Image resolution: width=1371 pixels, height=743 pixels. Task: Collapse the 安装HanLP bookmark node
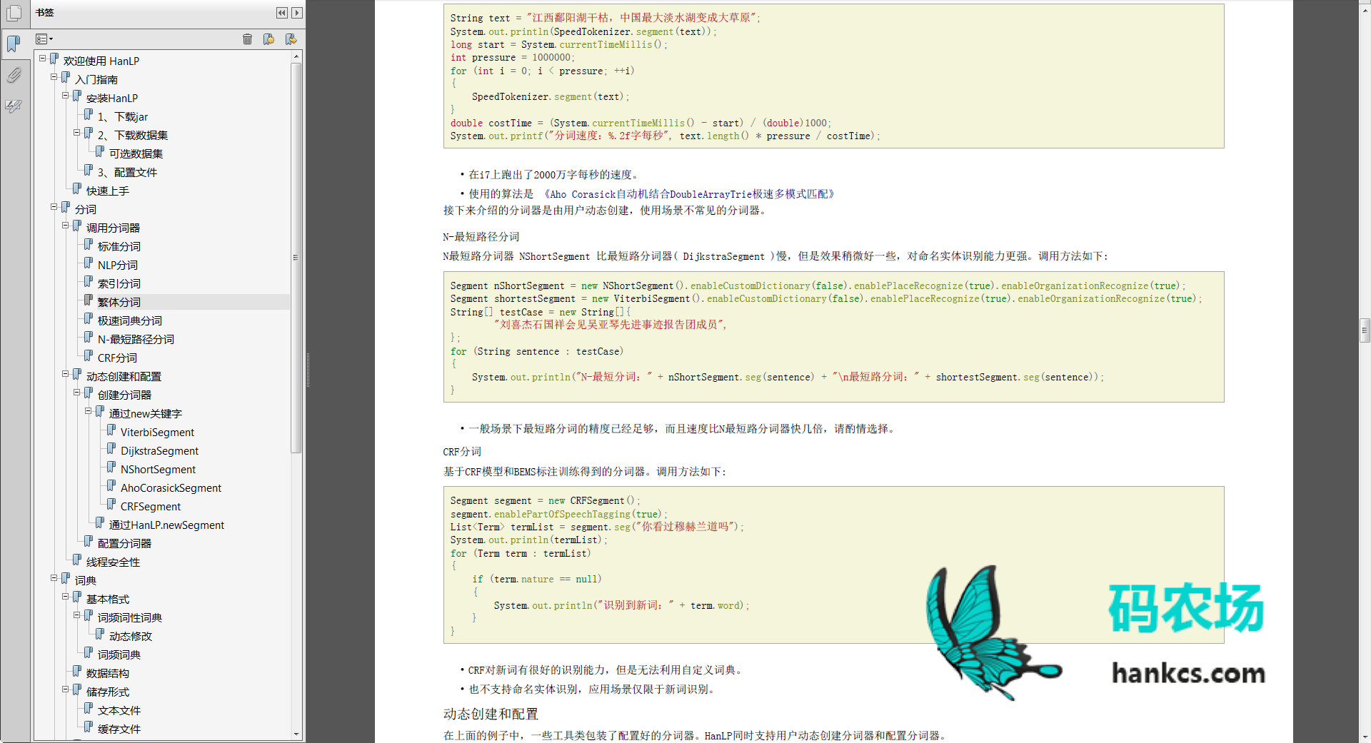click(66, 96)
